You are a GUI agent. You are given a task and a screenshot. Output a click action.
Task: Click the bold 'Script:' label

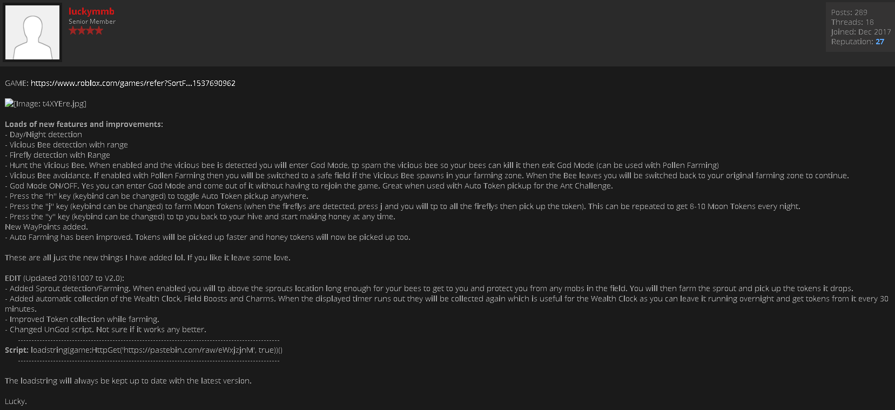(16, 350)
